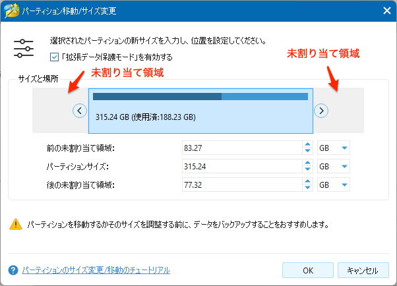The width and height of the screenshot is (397, 286).
Task: Click the blue help question mark icon
Action: [x=13, y=270]
